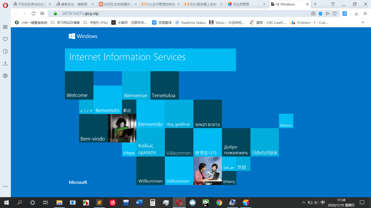Click the green padlock security icon
This screenshot has width=371, height=208.
55,14
